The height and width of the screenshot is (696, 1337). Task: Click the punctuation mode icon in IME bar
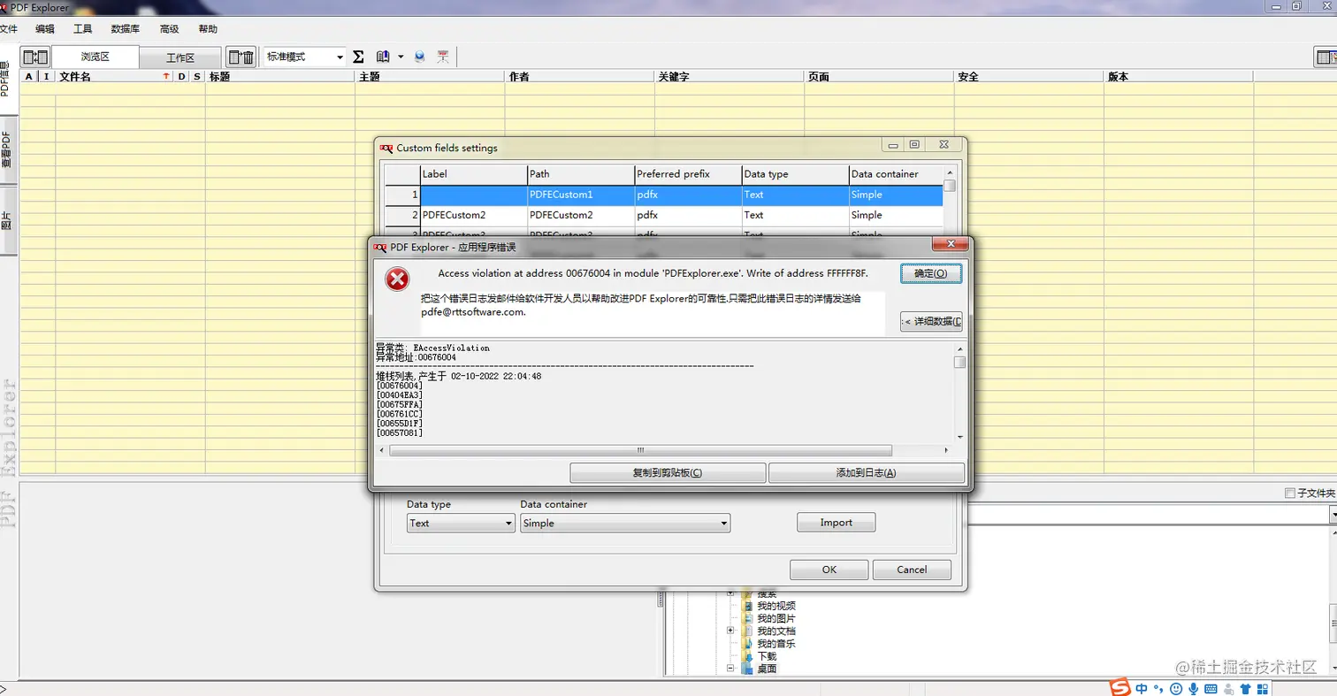click(x=1158, y=689)
